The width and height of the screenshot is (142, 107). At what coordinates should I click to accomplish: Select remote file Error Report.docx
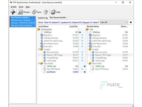99,44
